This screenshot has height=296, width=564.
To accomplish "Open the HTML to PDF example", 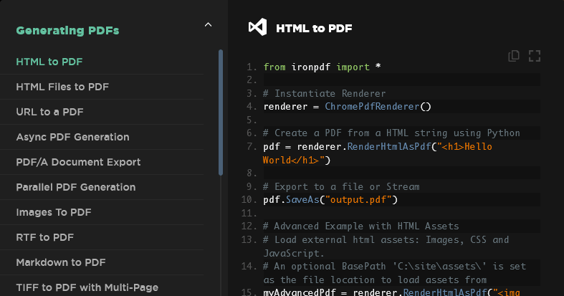I will tap(49, 62).
